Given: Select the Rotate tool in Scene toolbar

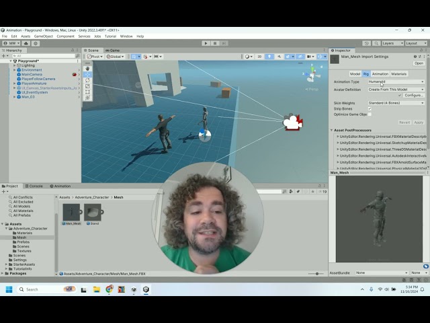Looking at the screenshot, I should (x=88, y=80).
